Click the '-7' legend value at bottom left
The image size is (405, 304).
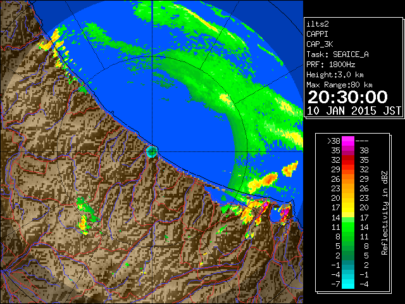[335, 284]
